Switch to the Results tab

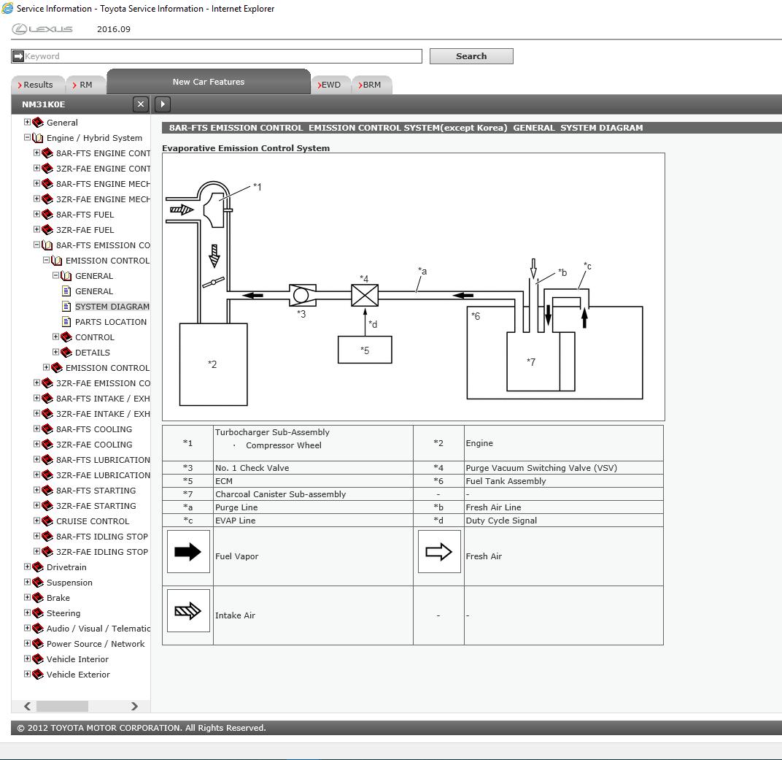(38, 85)
